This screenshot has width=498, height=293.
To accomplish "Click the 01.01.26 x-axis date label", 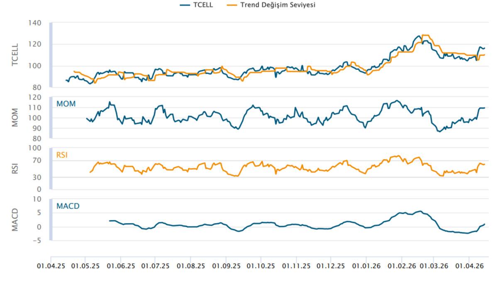I will click(x=366, y=265).
